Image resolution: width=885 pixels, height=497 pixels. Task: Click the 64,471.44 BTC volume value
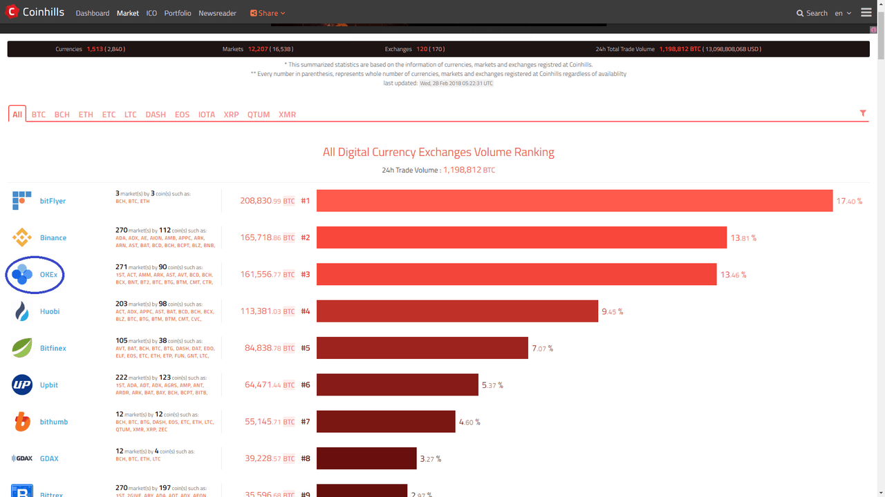(270, 384)
